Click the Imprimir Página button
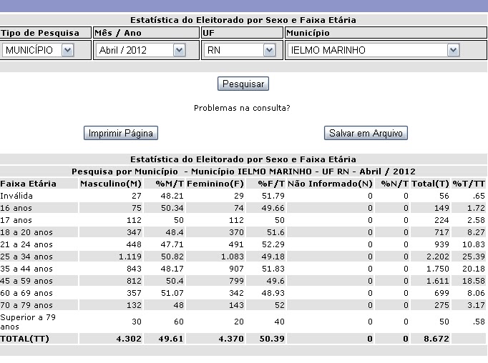 point(121,133)
